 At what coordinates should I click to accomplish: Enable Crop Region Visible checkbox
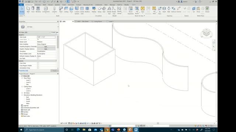pyautogui.click(x=38, y=66)
